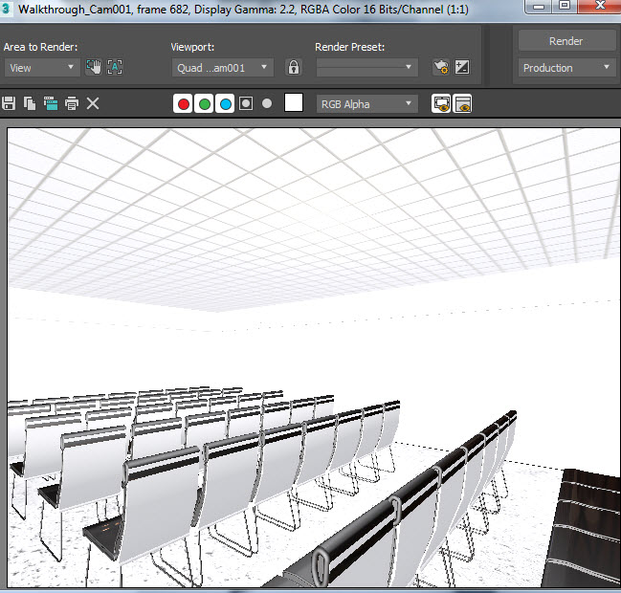Save the rendered image
This screenshot has height=593, width=621.
[9, 103]
